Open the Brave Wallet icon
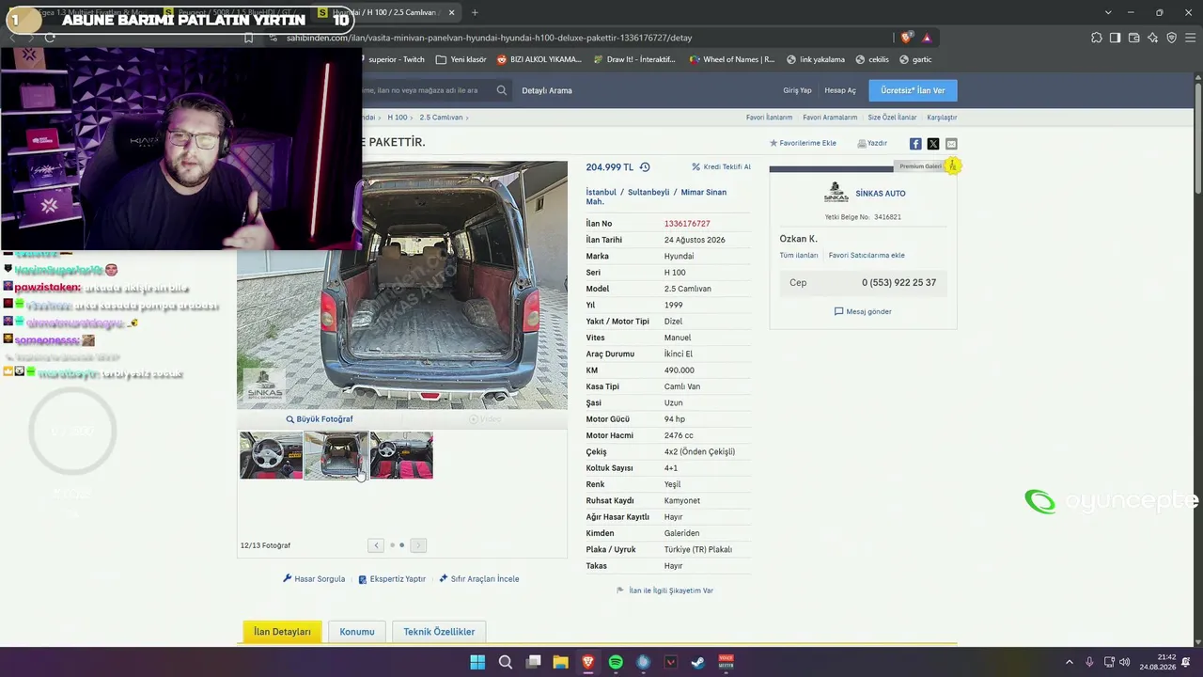The image size is (1203, 677). (1134, 38)
